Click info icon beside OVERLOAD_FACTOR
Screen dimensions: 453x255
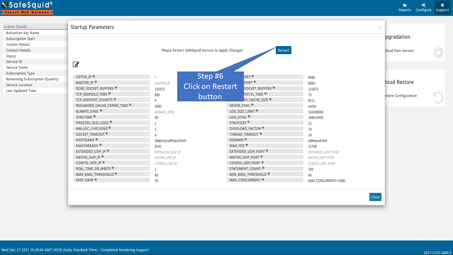(263, 128)
